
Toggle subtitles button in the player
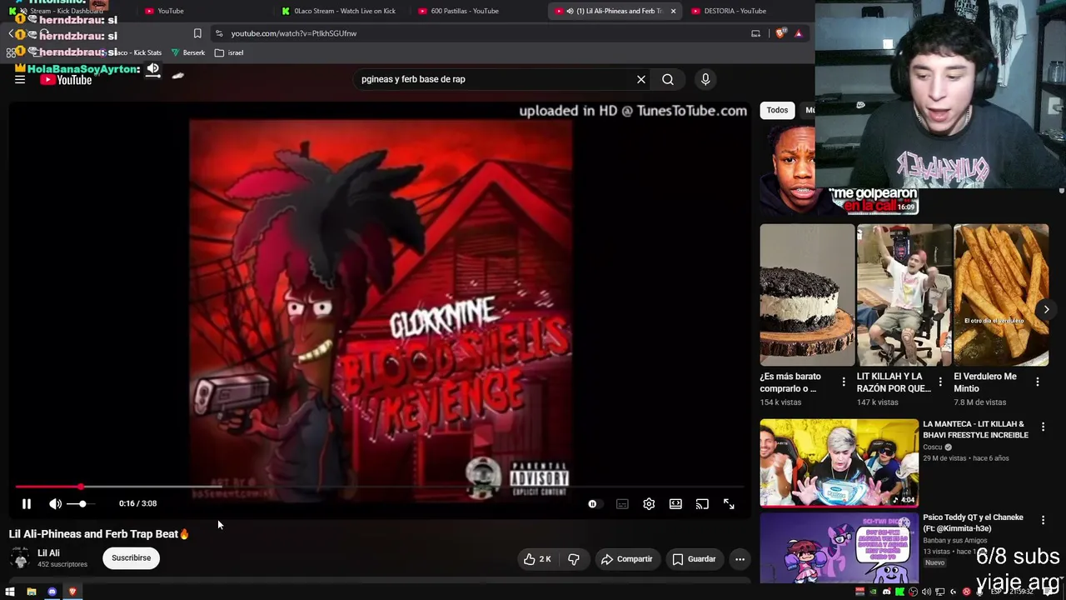pos(622,503)
